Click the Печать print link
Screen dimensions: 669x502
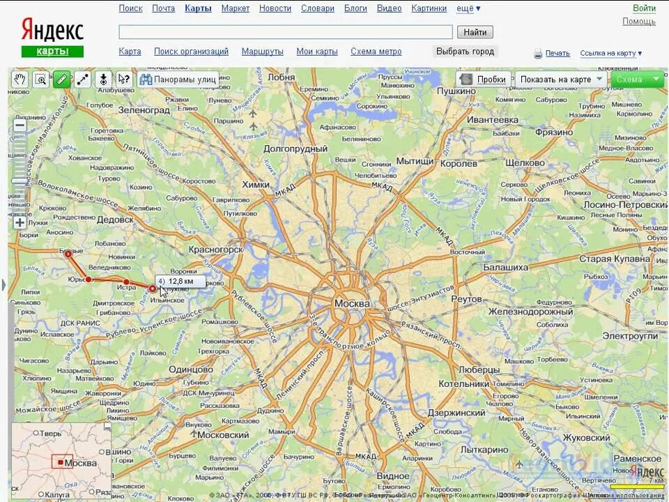tap(557, 54)
